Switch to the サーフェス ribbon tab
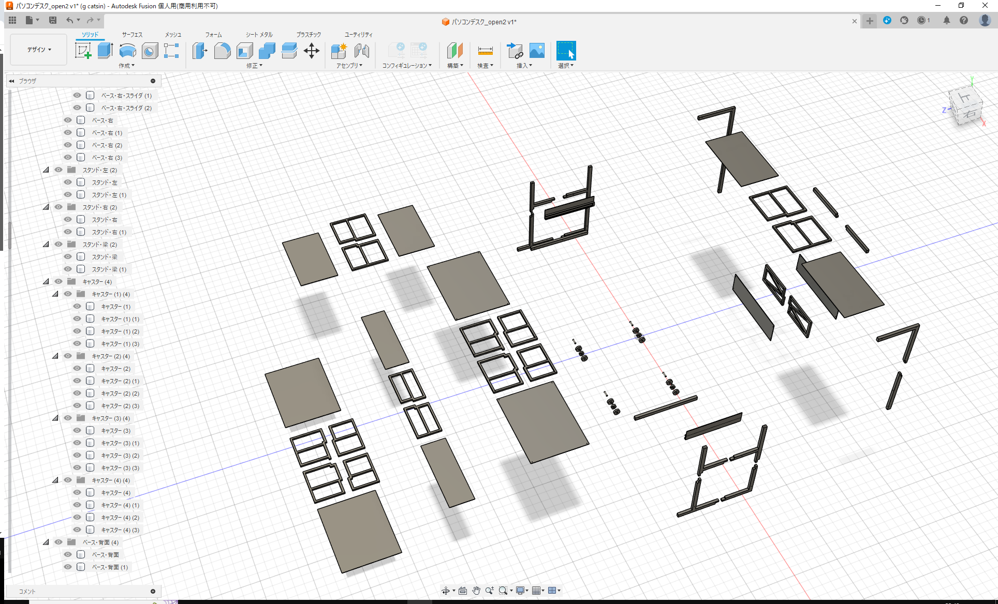The width and height of the screenshot is (998, 604). (x=131, y=35)
